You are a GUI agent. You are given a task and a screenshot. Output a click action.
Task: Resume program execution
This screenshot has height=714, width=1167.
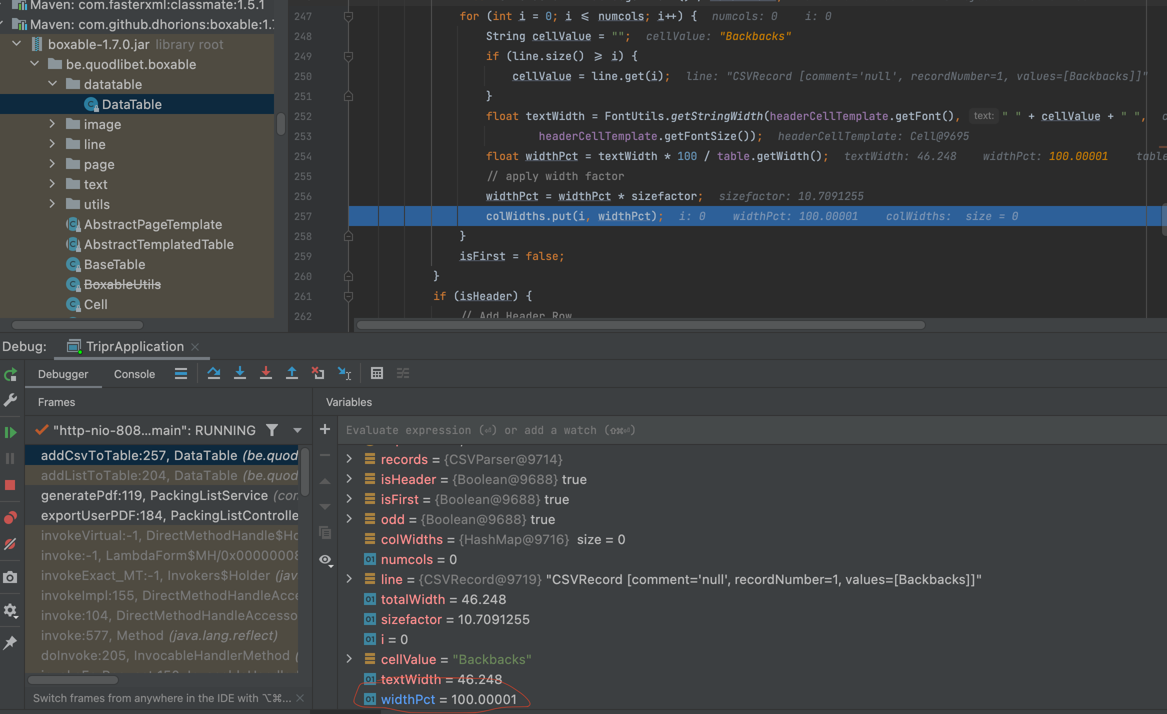(10, 432)
